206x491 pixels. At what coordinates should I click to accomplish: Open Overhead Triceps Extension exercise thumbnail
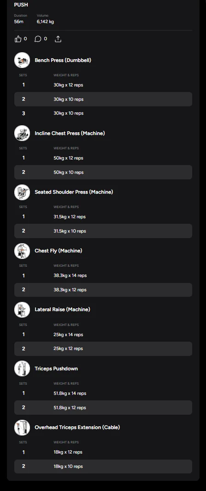click(x=22, y=428)
